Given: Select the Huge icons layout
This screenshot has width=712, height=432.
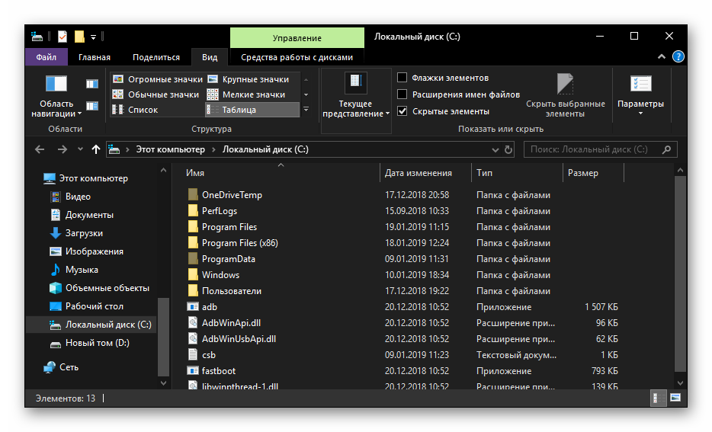Looking at the screenshot, I should [x=158, y=79].
